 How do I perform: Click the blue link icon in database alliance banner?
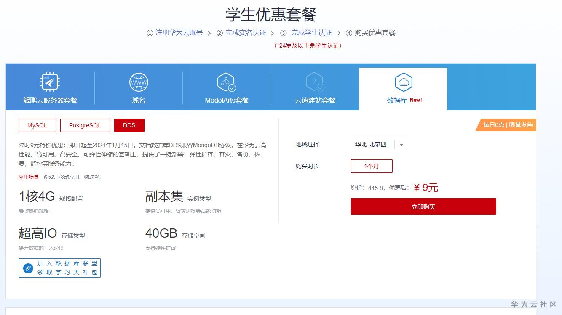[28, 268]
